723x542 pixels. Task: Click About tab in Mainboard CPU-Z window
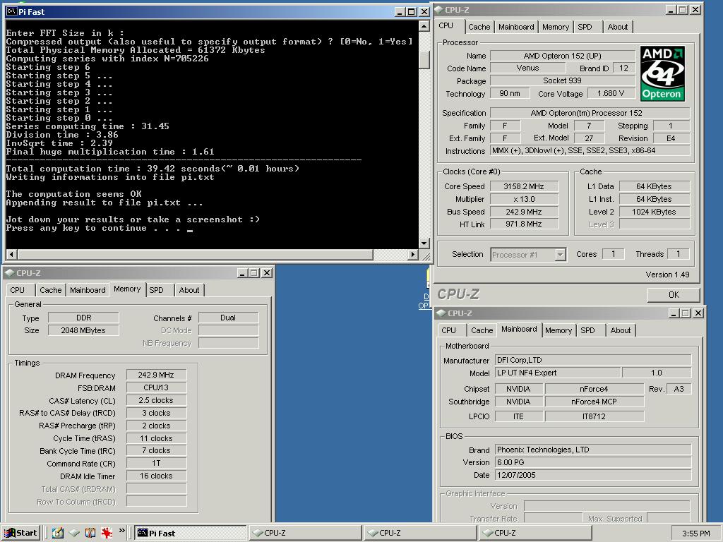(620, 330)
